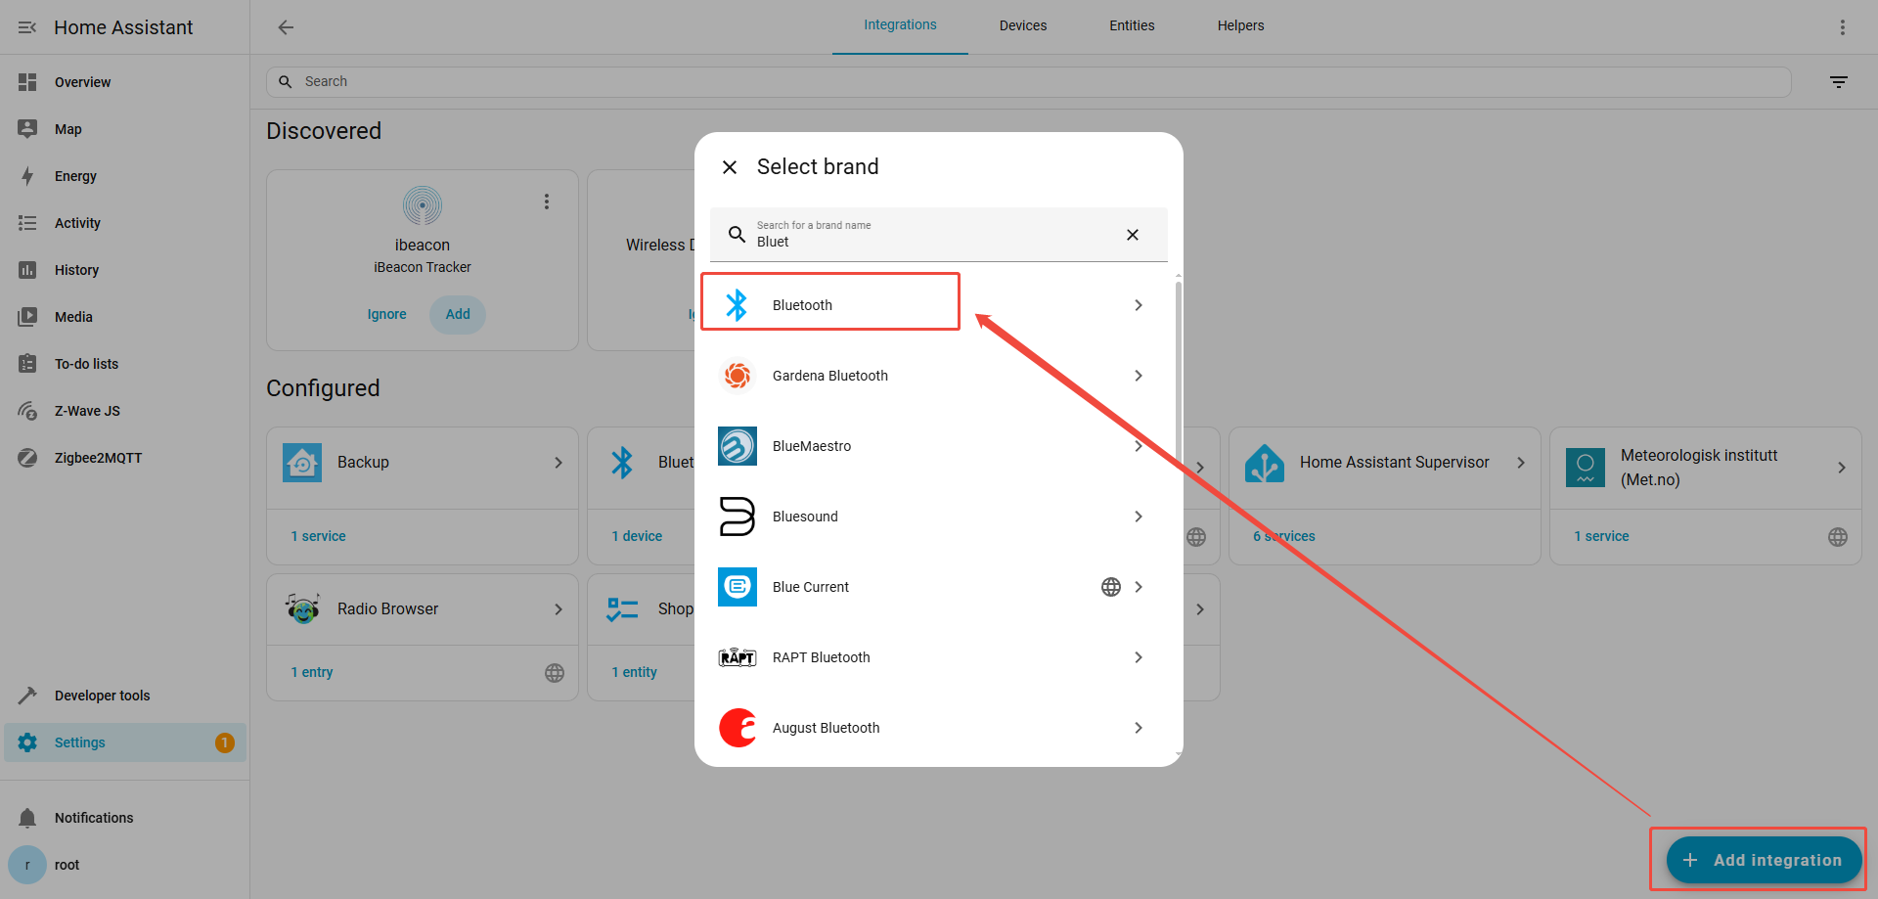Screen dimensions: 1878x899
Task: Click the August Bluetooth red icon
Action: click(738, 728)
